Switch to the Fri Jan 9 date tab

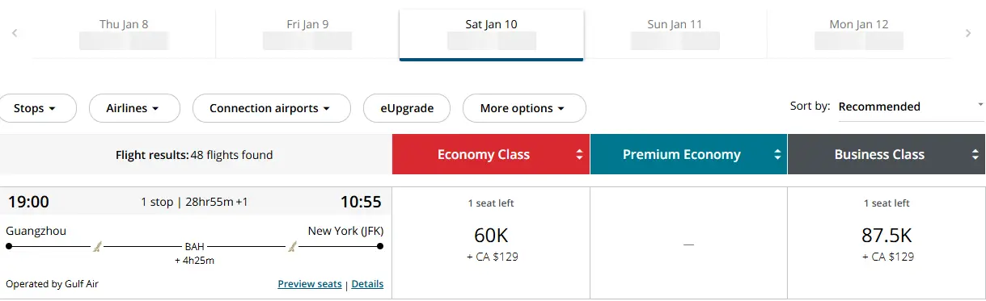point(307,33)
